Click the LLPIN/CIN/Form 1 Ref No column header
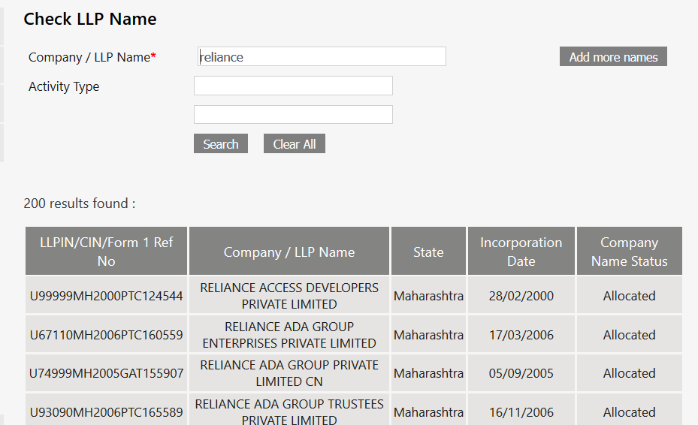Screen dimensions: 698x425 pyautogui.click(x=107, y=252)
